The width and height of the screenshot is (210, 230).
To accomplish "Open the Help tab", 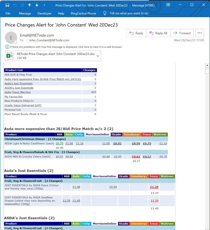I will (61, 13).
